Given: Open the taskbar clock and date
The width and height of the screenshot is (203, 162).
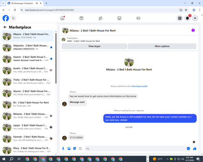Looking at the screenshot, I should [190, 159].
